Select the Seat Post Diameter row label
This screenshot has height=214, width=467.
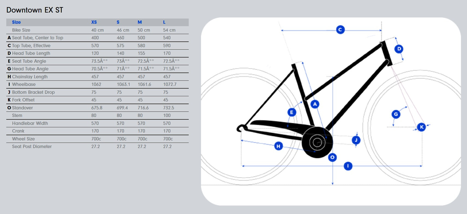click(32, 147)
